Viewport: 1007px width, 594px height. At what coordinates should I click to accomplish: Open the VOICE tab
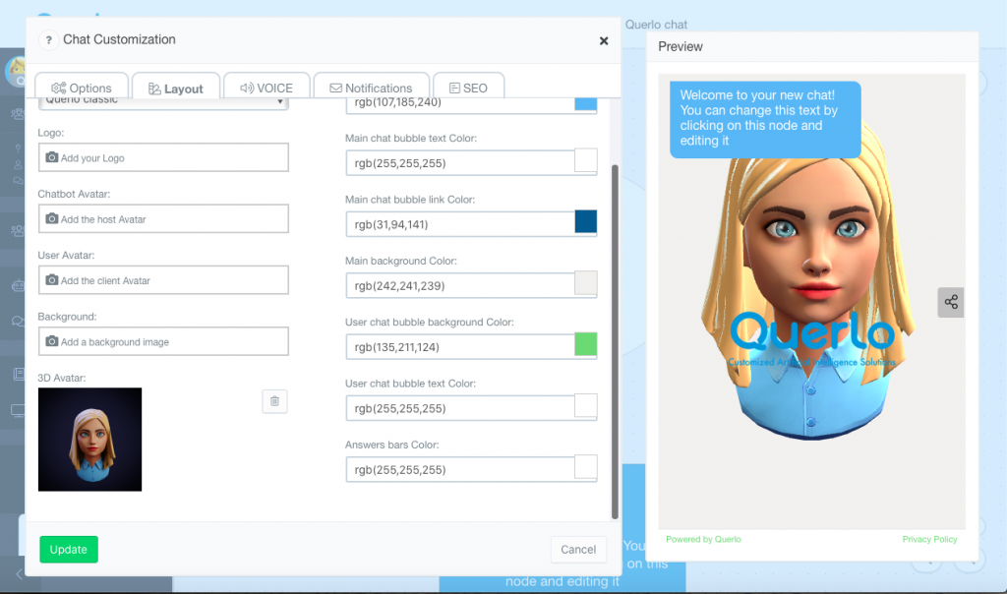(267, 88)
